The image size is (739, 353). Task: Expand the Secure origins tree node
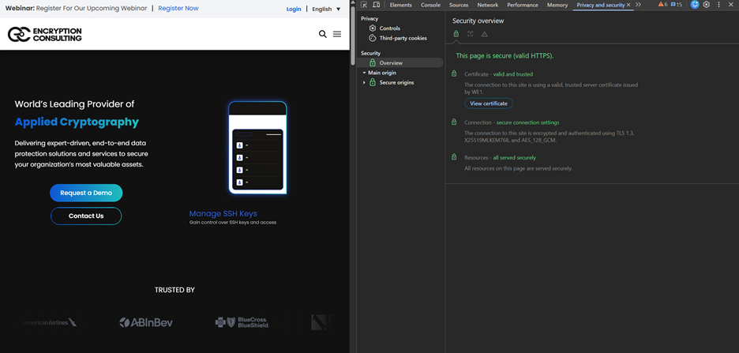(364, 82)
